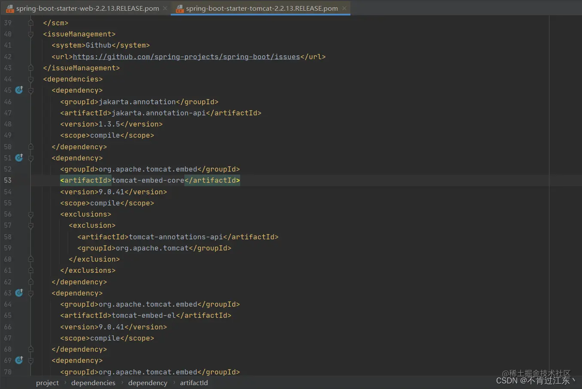The width and height of the screenshot is (582, 389).
Task: Click org.apache.tomcat groupId on line 59
Action: (x=152, y=248)
